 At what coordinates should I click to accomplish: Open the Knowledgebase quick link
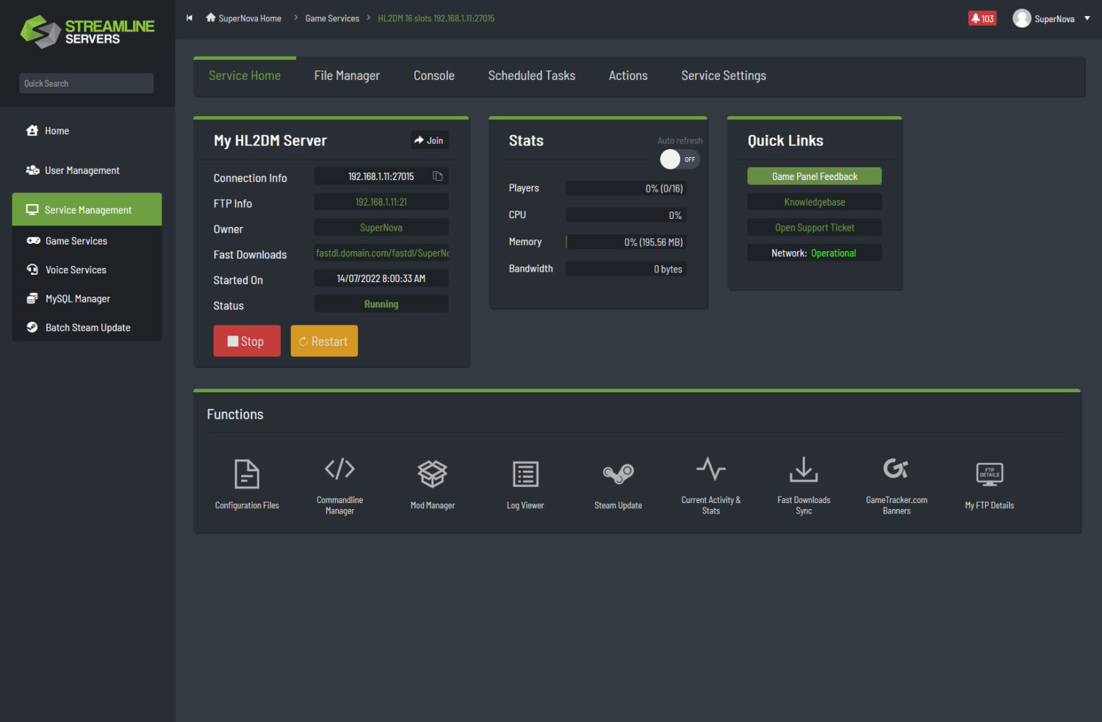click(815, 202)
